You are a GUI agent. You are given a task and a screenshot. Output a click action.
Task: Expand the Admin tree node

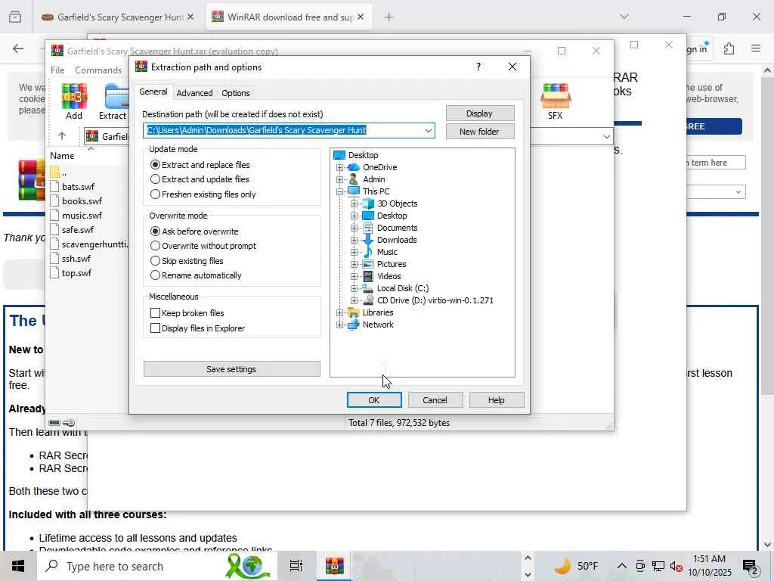click(339, 179)
